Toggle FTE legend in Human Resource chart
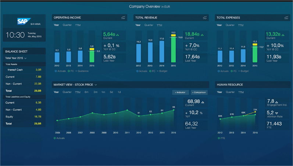Screen dimensions: 293x166 click(x=221, y=138)
